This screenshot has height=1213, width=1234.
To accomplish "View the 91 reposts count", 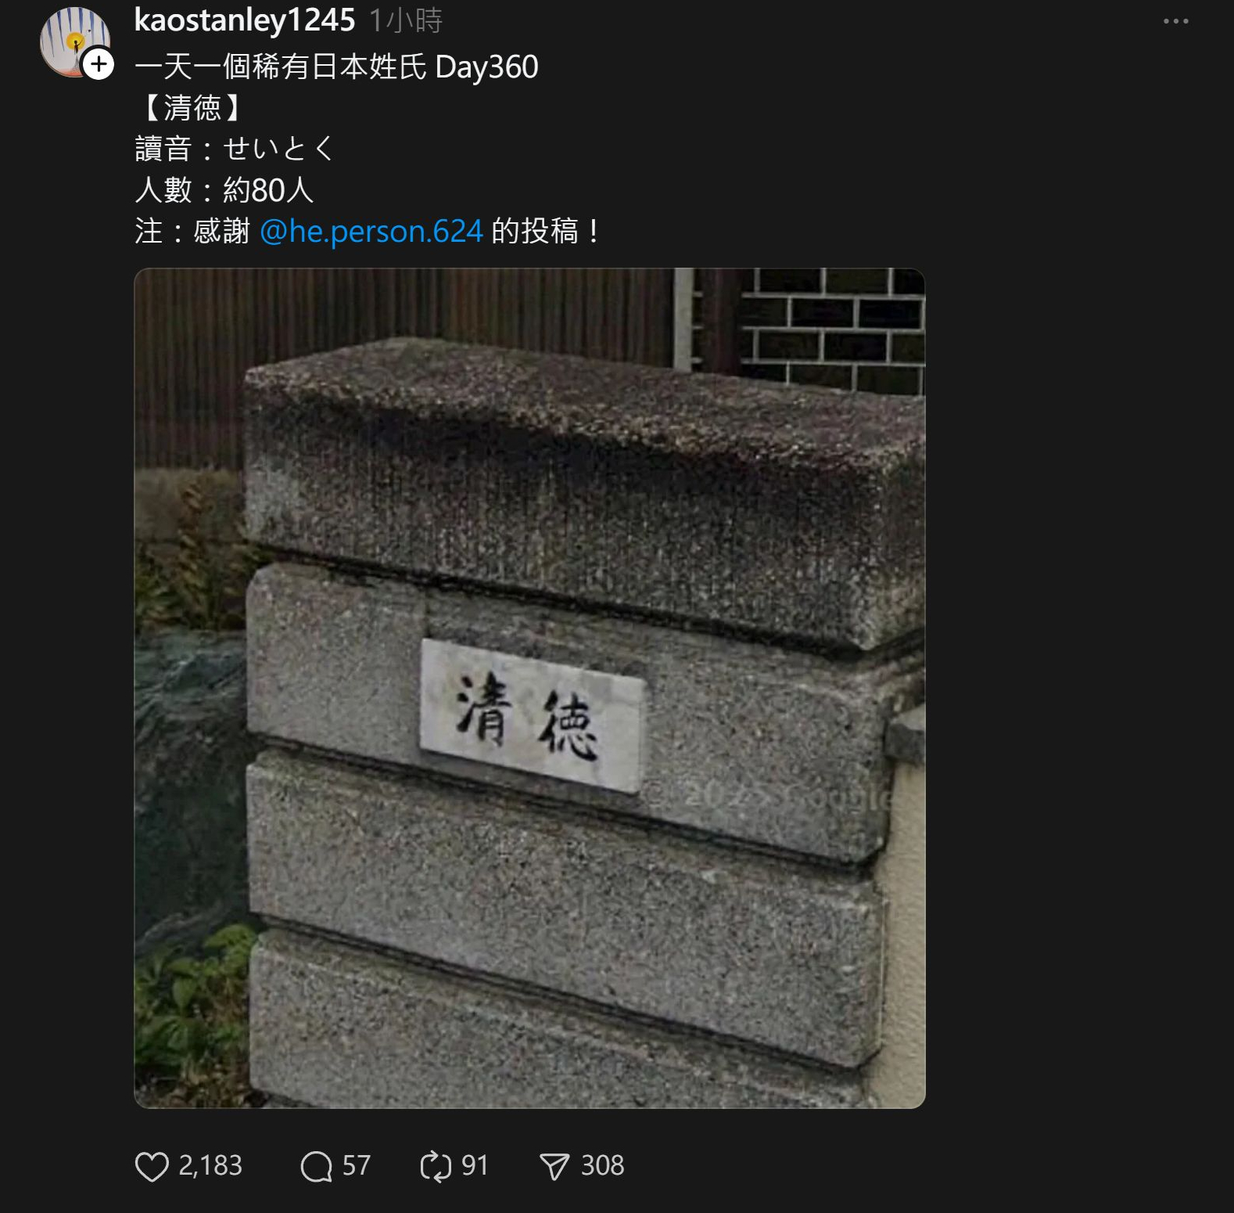I will [475, 1165].
